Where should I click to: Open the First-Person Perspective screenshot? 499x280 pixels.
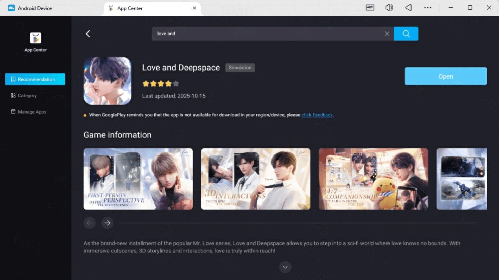[138, 179]
